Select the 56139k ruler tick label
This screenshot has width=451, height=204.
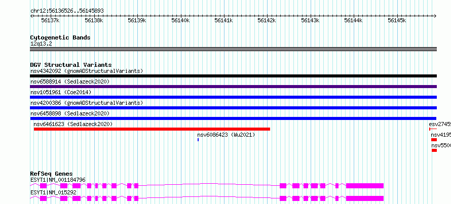click(x=137, y=20)
